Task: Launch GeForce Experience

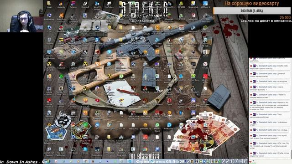Action: (73, 18)
